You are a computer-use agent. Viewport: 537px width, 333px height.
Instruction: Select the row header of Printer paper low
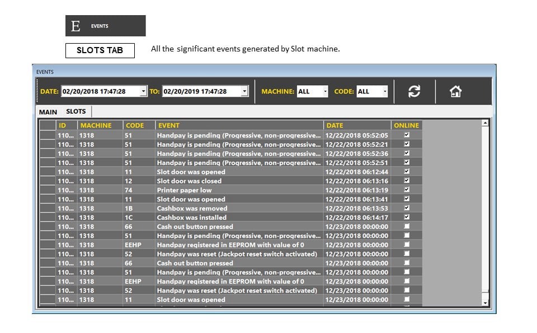click(x=48, y=190)
